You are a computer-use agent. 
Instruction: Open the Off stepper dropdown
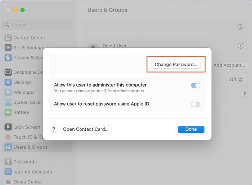pyautogui.click(x=236, y=80)
